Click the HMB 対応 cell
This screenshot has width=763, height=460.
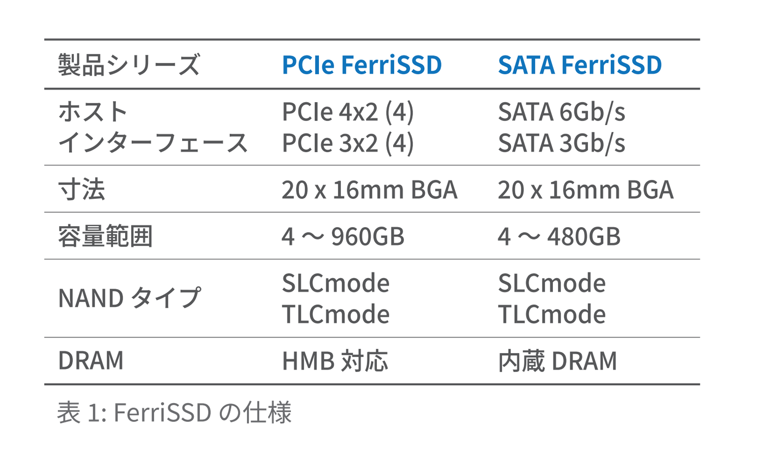click(335, 361)
